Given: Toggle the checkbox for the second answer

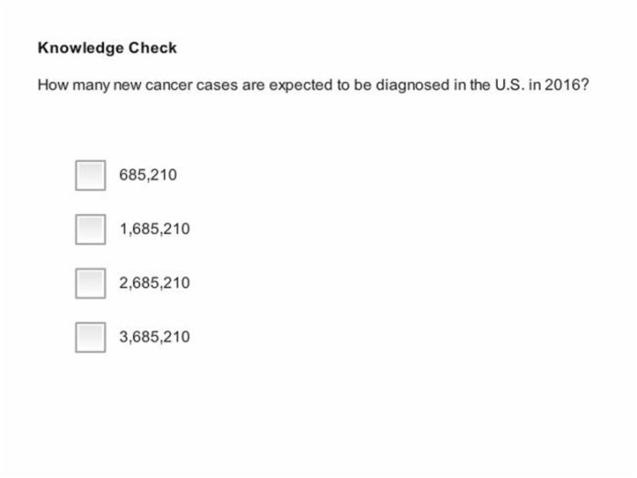Looking at the screenshot, I should coord(90,229).
